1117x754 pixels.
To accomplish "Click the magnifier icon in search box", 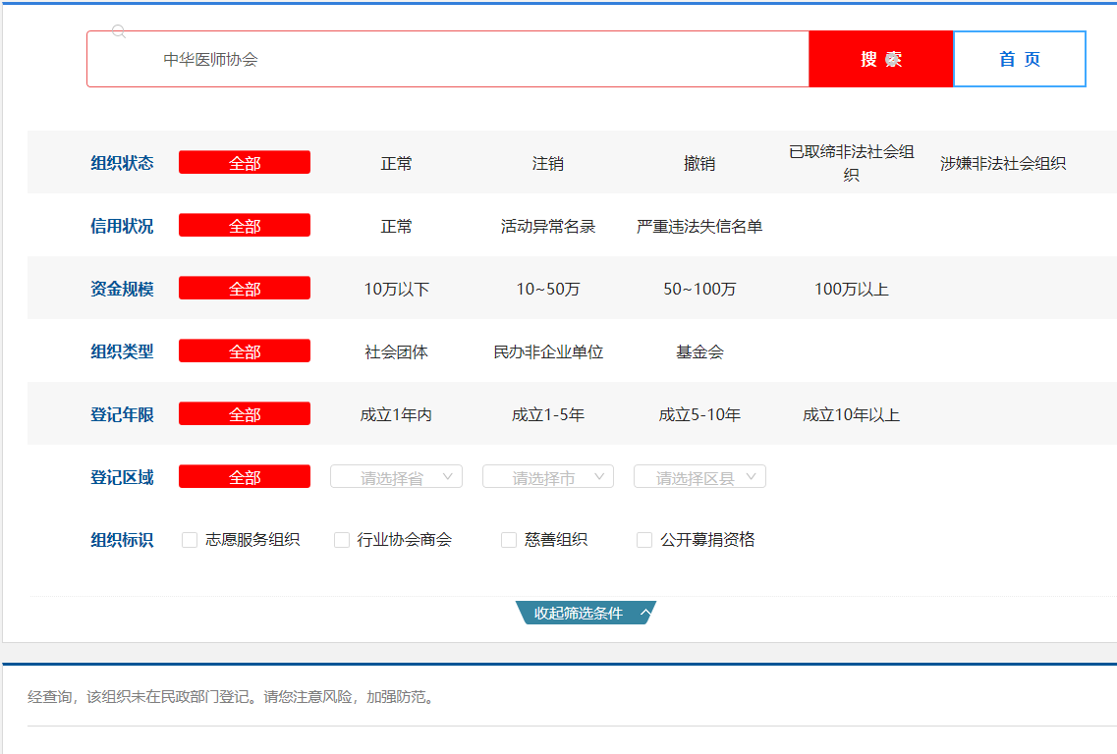I will (119, 31).
